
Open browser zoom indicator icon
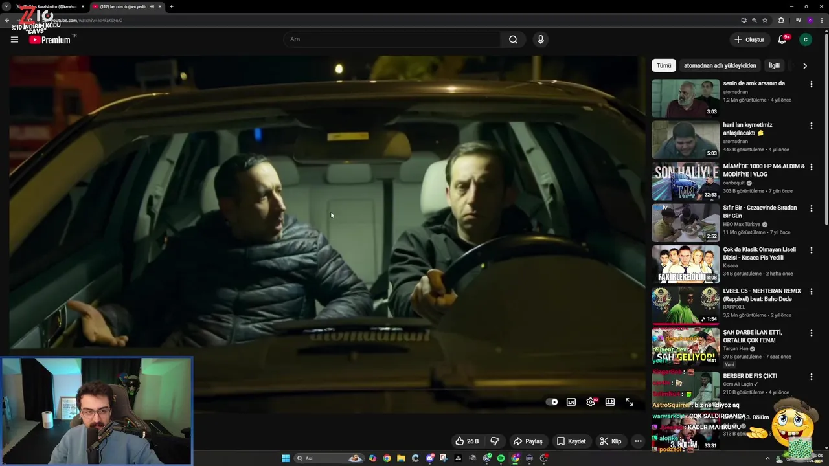754,20
